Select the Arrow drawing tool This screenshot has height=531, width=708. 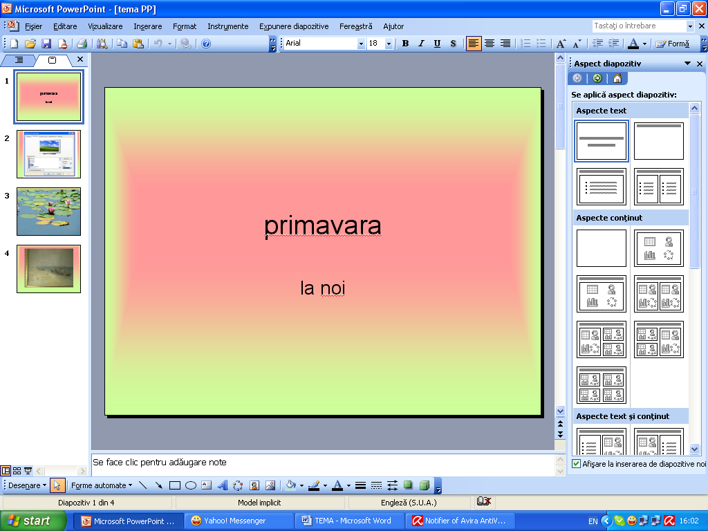pos(158,485)
